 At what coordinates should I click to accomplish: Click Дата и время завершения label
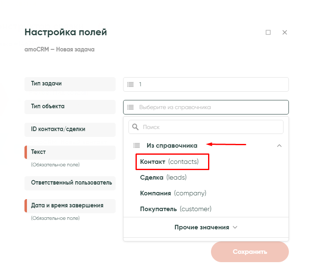click(67, 205)
